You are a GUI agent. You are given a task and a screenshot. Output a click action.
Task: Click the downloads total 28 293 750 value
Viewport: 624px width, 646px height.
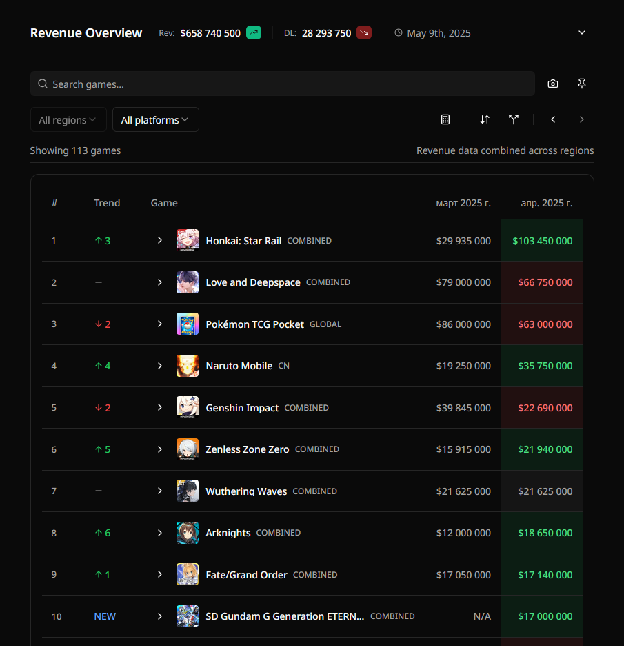click(326, 33)
